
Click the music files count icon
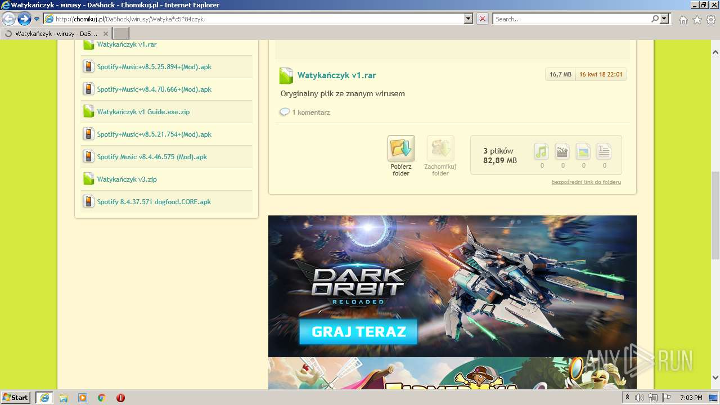[x=542, y=151]
